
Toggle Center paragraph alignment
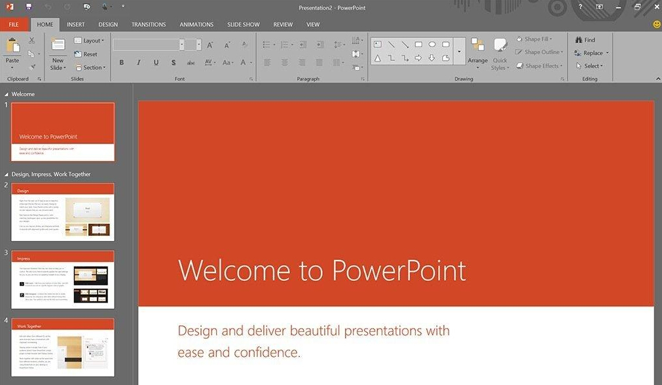pyautogui.click(x=285, y=62)
